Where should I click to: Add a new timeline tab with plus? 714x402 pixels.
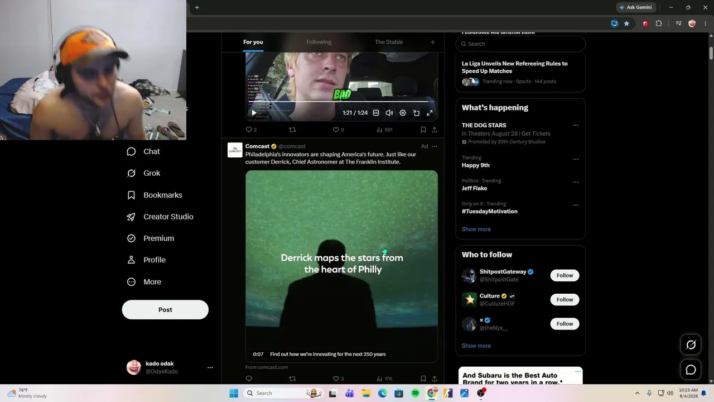432,42
